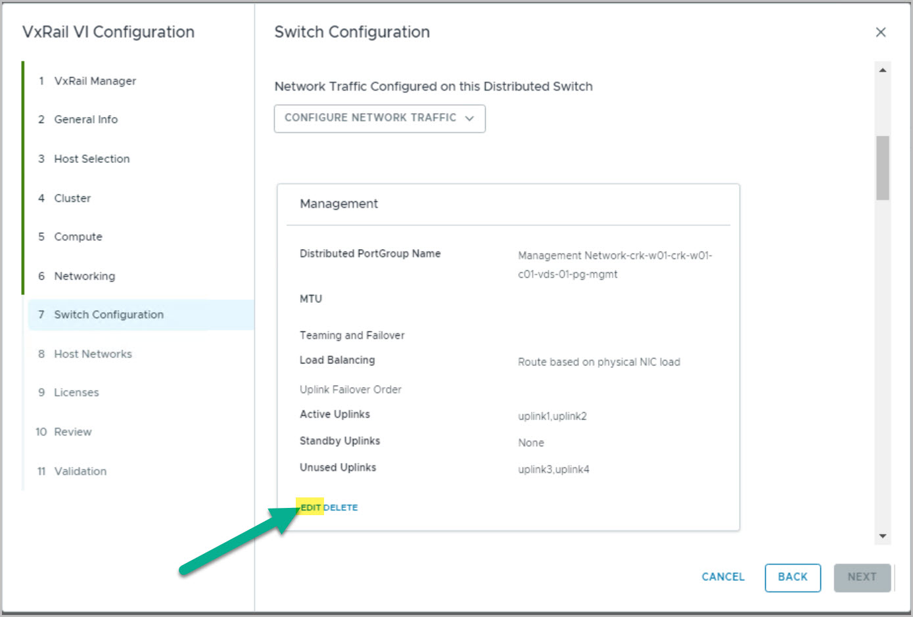
Task: Open the Host Selection step
Action: coord(91,159)
